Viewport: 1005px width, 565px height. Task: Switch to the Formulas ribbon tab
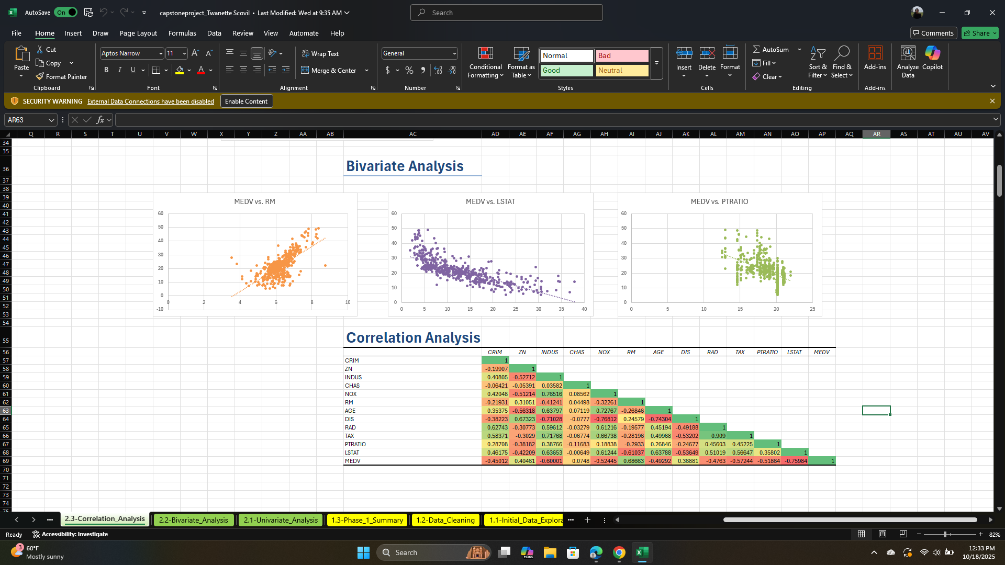tap(182, 33)
